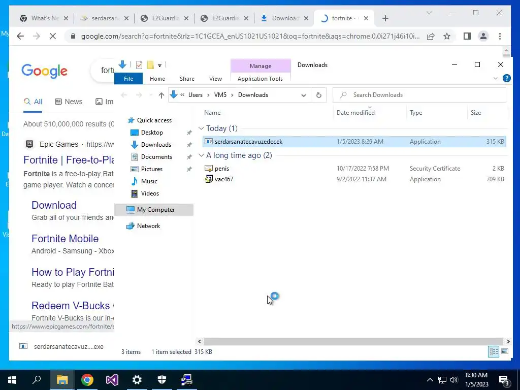The image size is (520, 390).
Task: Click the pin icon beside Desktop
Action: click(189, 133)
